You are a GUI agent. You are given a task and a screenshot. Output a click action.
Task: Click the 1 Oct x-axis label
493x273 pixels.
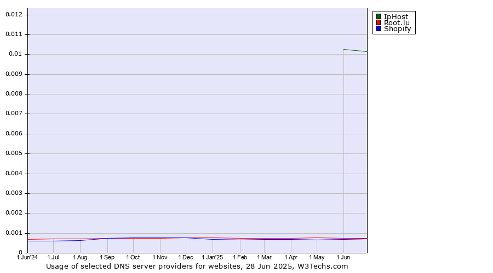pyautogui.click(x=133, y=257)
